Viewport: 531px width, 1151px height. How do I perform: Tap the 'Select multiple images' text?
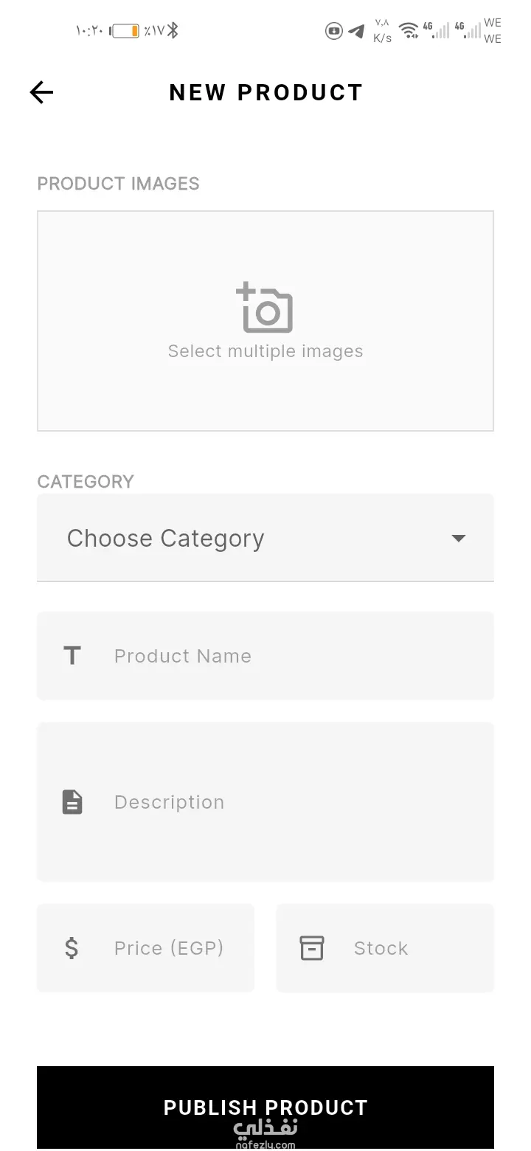[265, 351]
